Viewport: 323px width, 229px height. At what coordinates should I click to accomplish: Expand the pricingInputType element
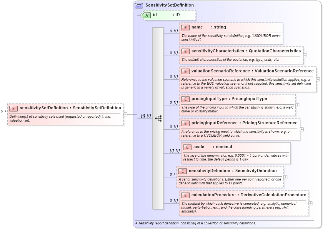coord(297,104)
